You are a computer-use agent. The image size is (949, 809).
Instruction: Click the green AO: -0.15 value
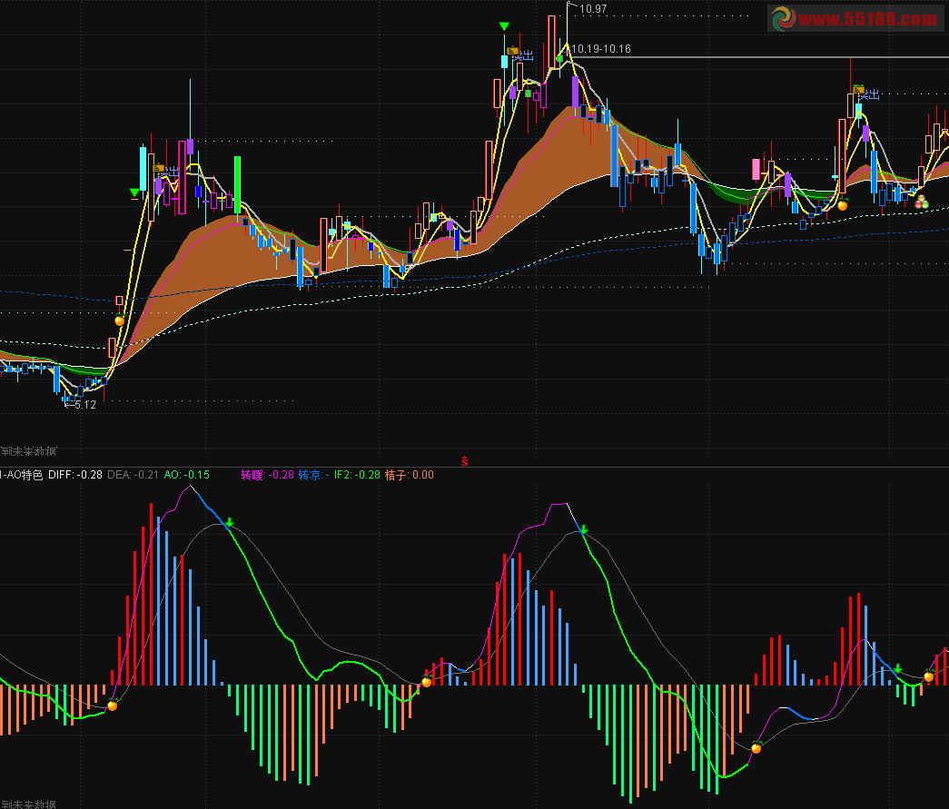(x=186, y=475)
